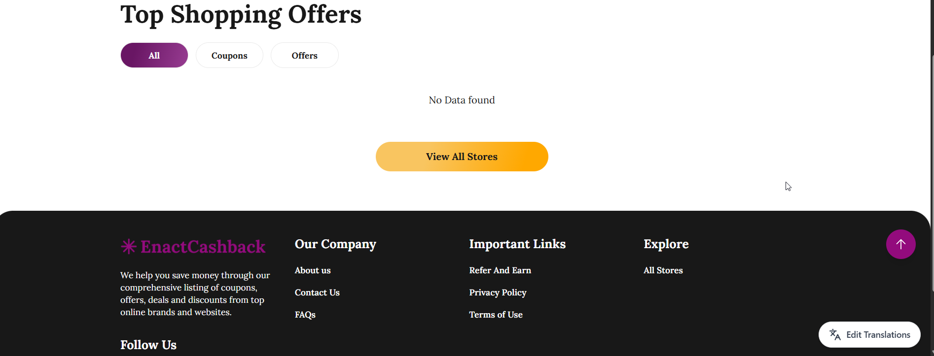The image size is (934, 356).
Task: Go to the Contact Us page
Action: pos(317,292)
